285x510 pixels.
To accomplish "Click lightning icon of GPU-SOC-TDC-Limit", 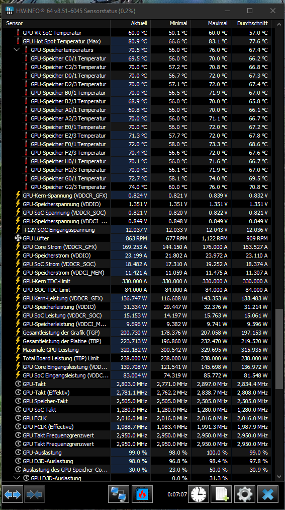I will 18,290.
